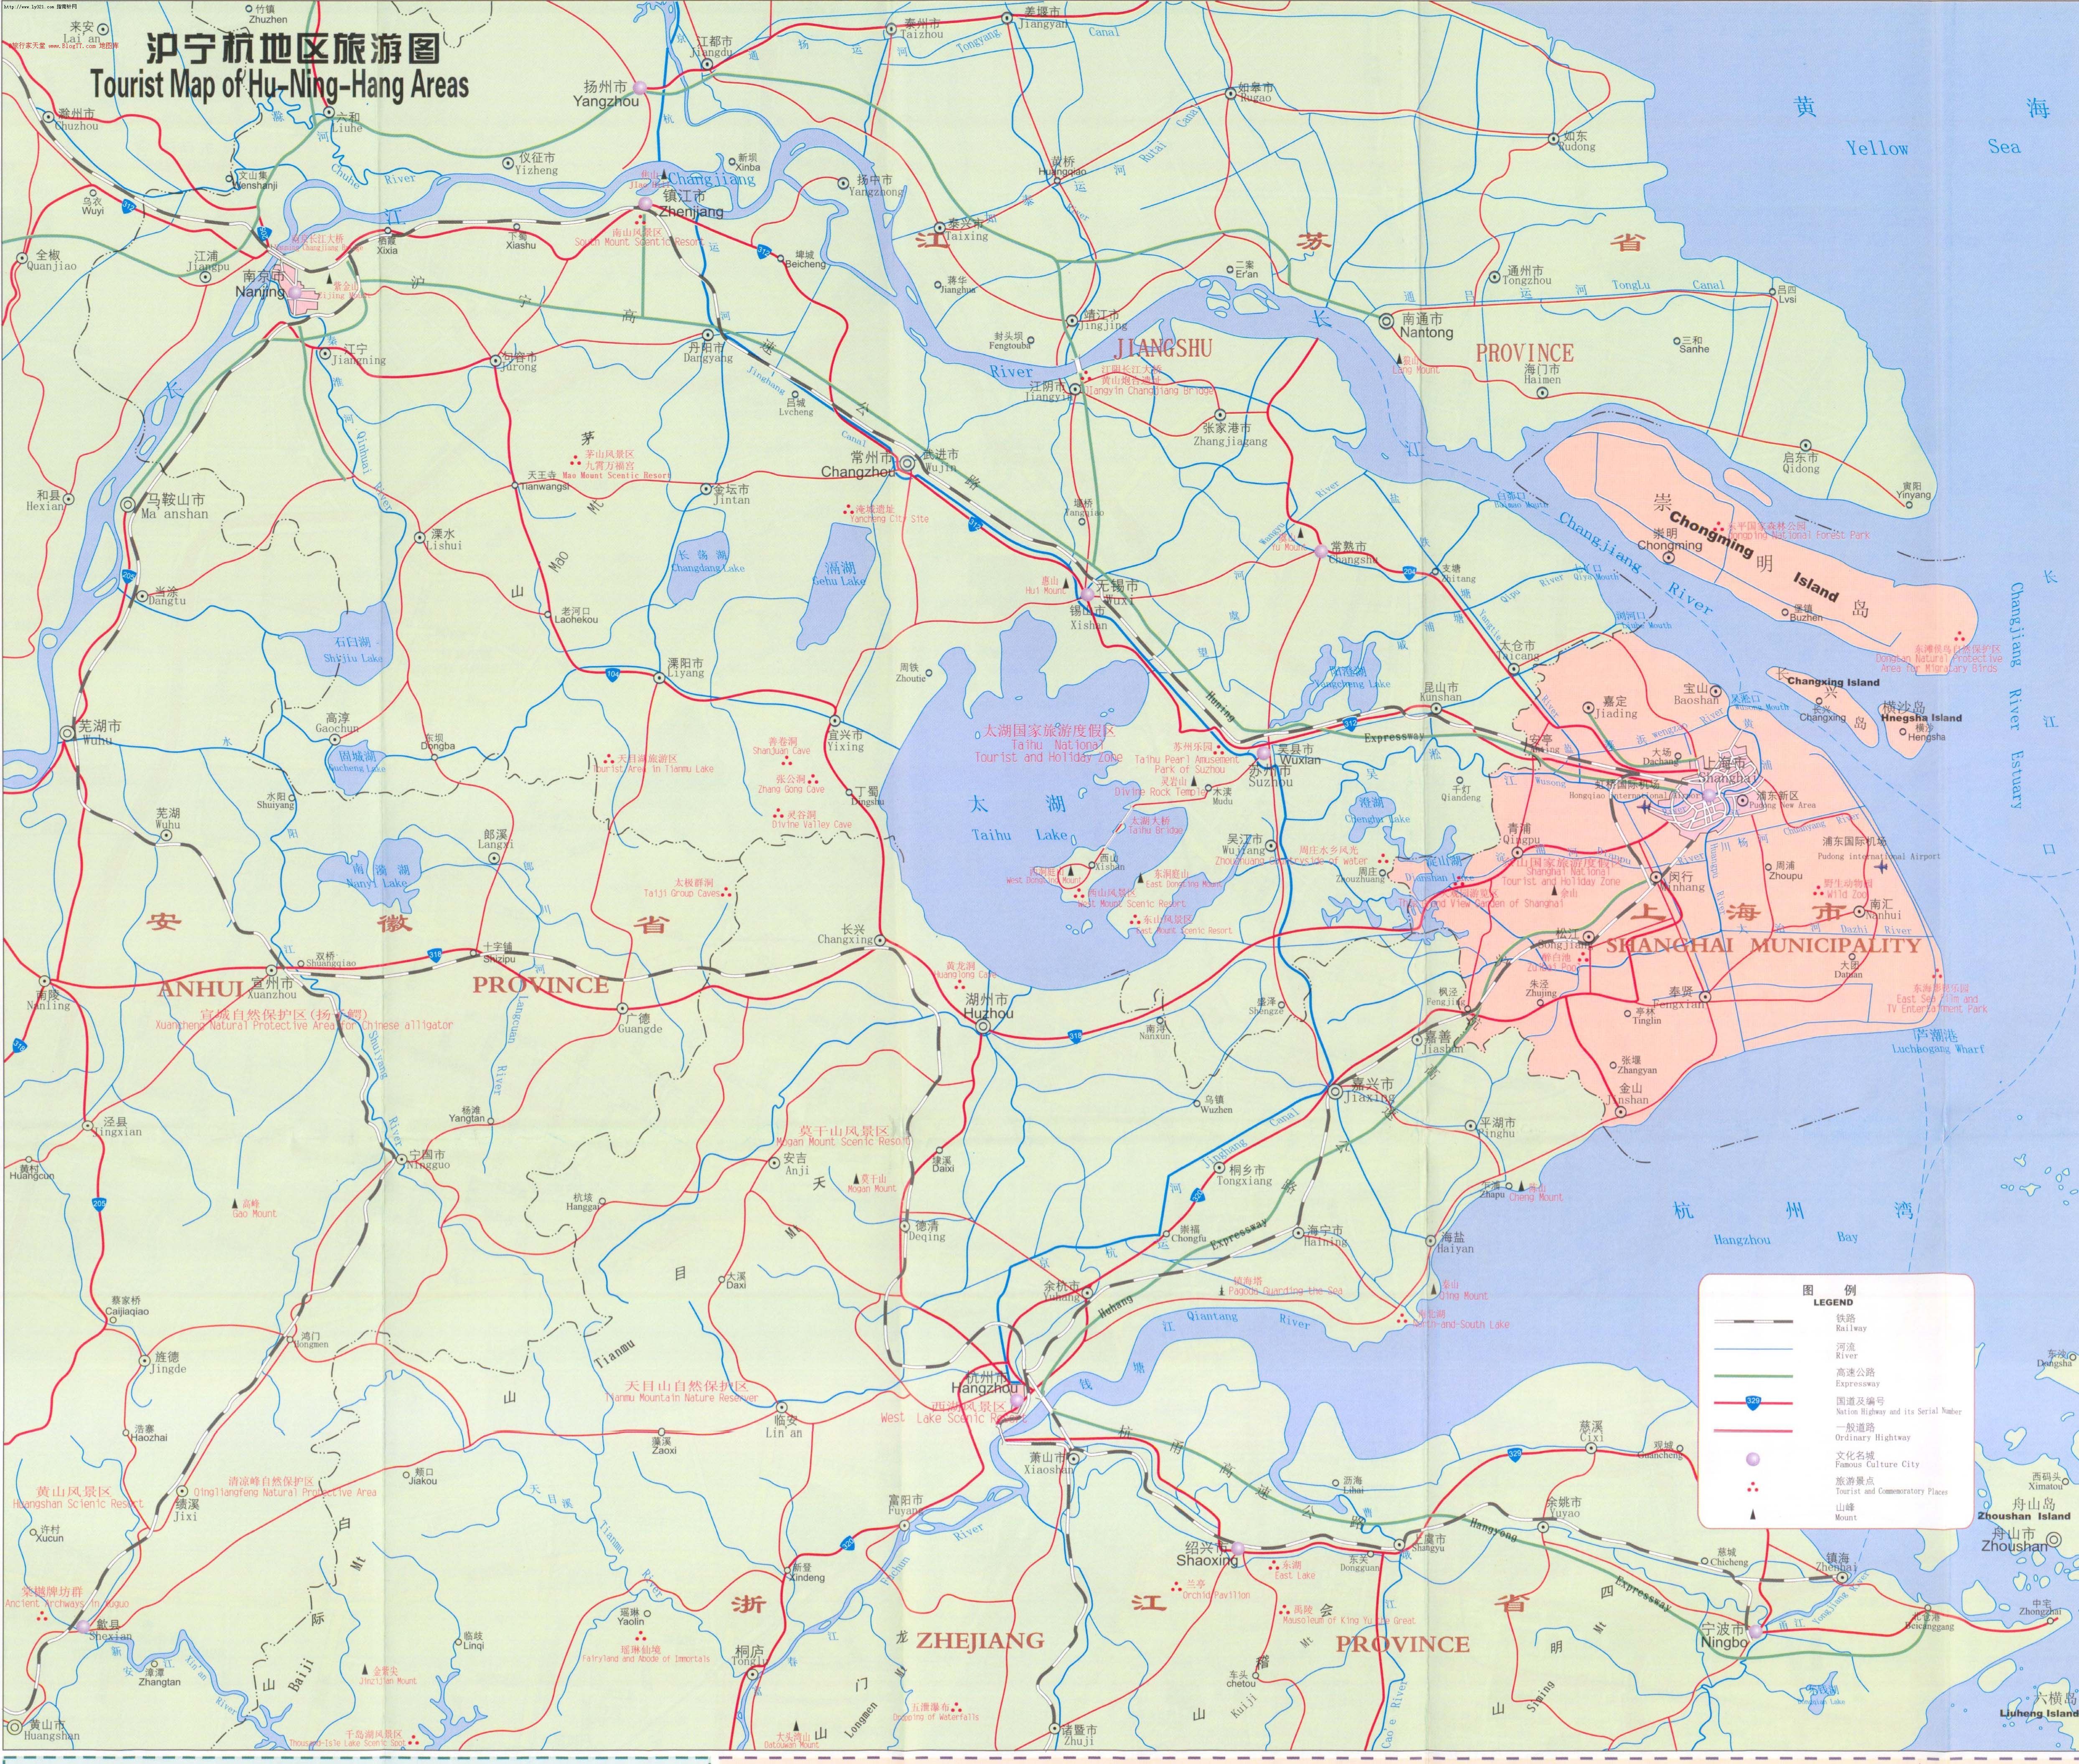Click the ANHUI province label

coord(201,989)
